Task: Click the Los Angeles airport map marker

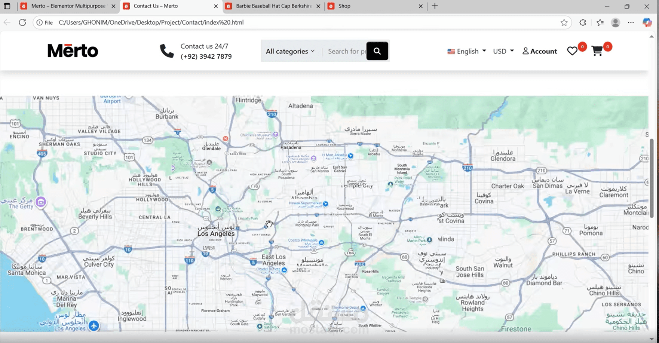Action: (x=94, y=325)
